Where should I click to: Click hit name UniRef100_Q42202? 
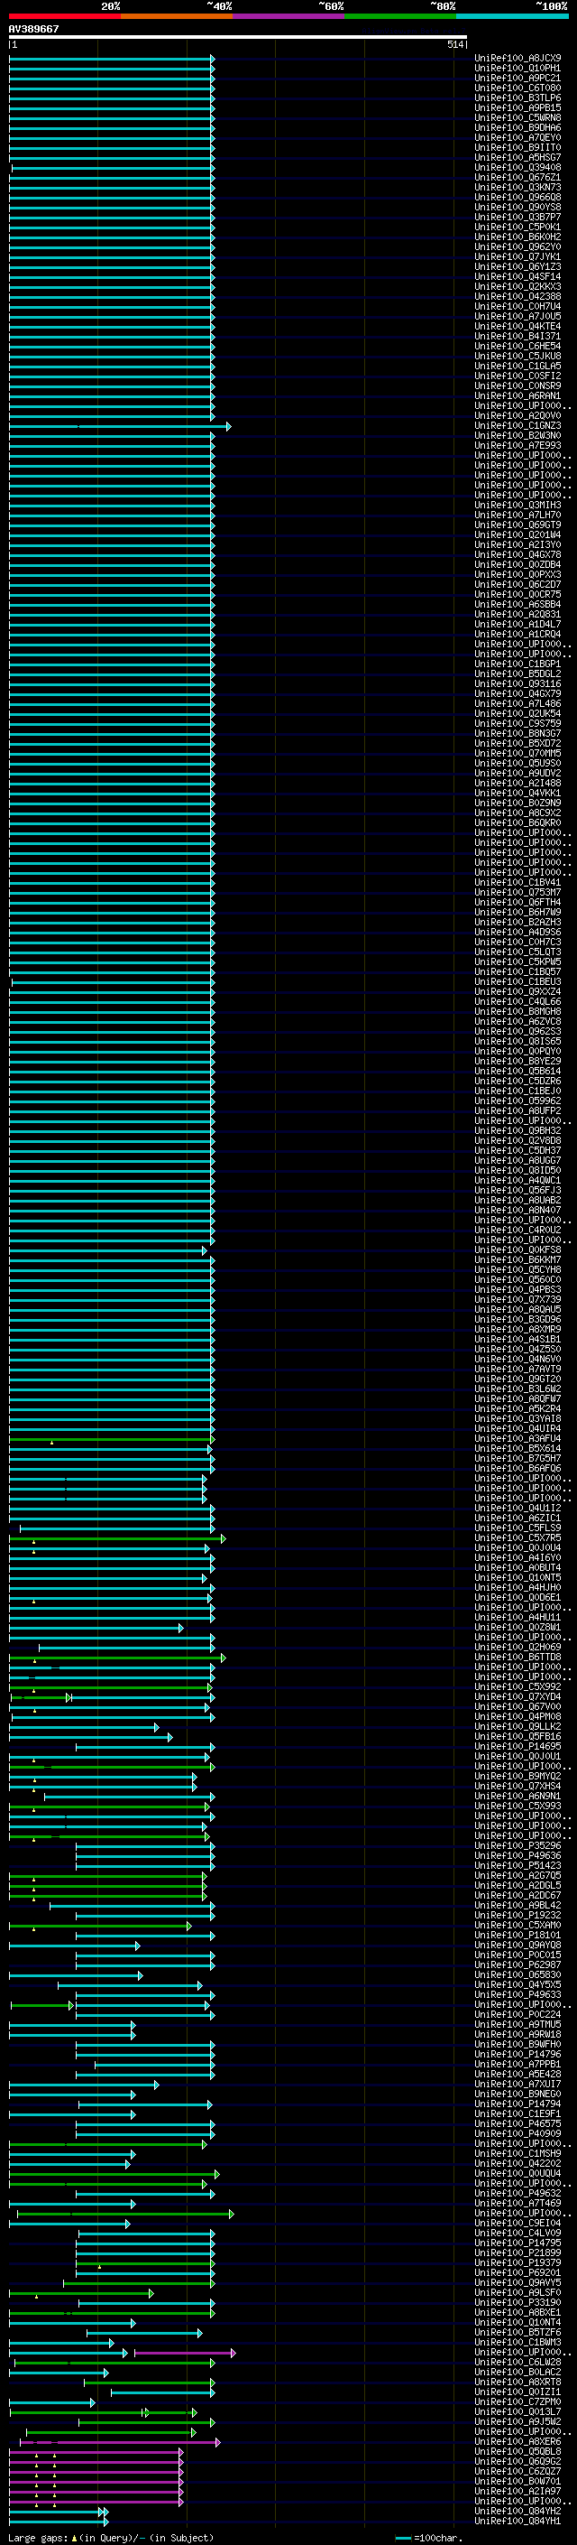pos(517,2162)
